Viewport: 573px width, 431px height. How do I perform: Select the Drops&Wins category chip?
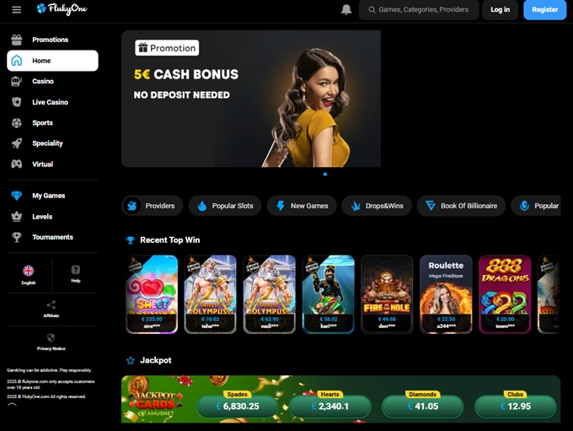click(377, 206)
